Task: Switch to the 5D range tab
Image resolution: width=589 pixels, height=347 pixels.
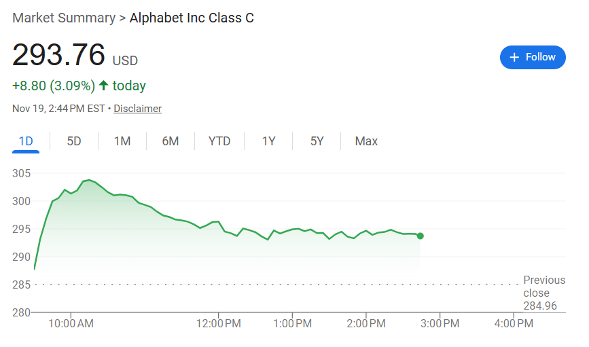Action: (x=74, y=141)
